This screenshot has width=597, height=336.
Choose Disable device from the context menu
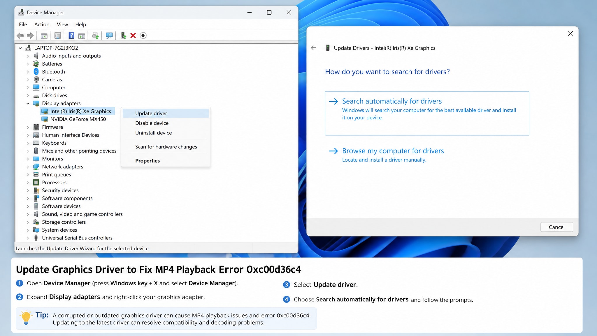coord(166,123)
